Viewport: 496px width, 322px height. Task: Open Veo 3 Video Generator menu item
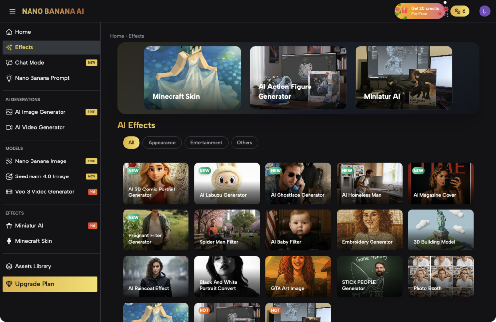click(x=45, y=192)
